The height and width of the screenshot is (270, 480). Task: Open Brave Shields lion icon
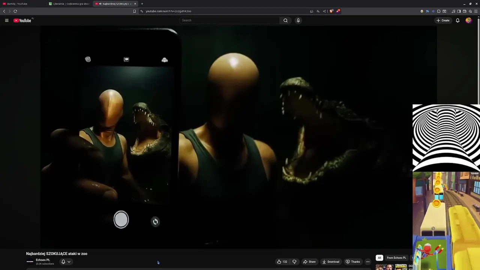pos(331,11)
